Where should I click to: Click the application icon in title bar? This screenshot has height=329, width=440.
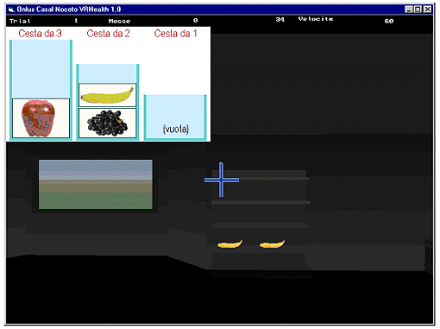11,9
